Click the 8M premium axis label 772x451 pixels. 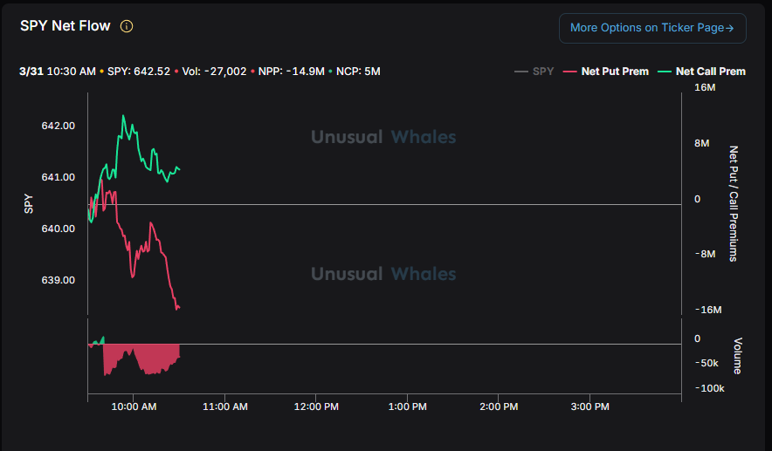tap(701, 143)
